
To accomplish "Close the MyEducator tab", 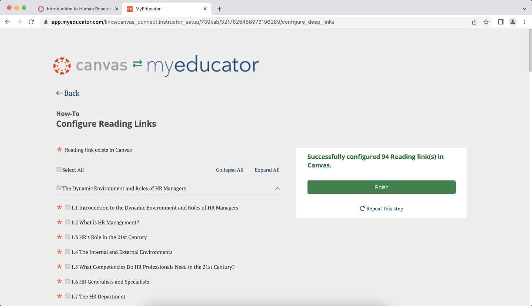I will (205, 9).
